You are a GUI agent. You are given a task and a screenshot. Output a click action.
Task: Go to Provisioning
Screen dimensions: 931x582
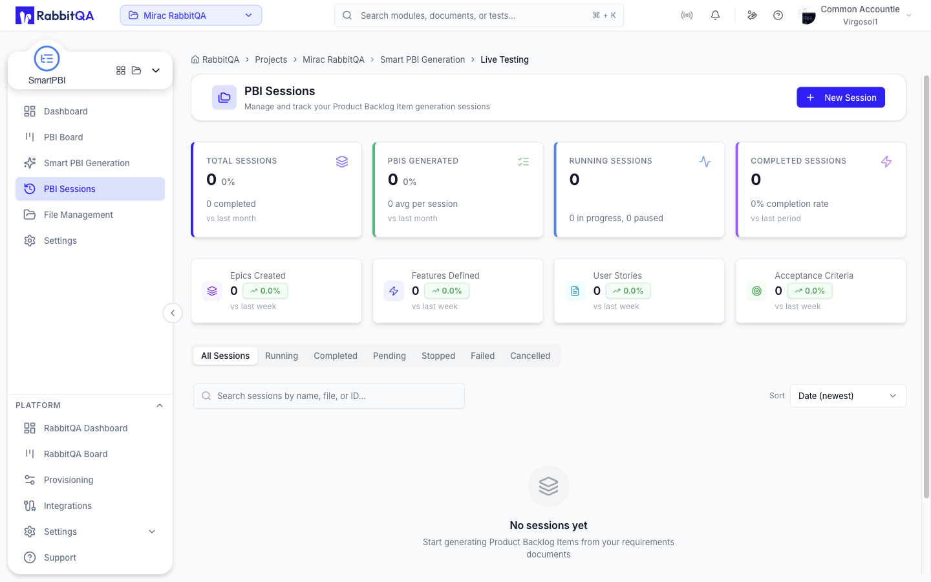90,480
